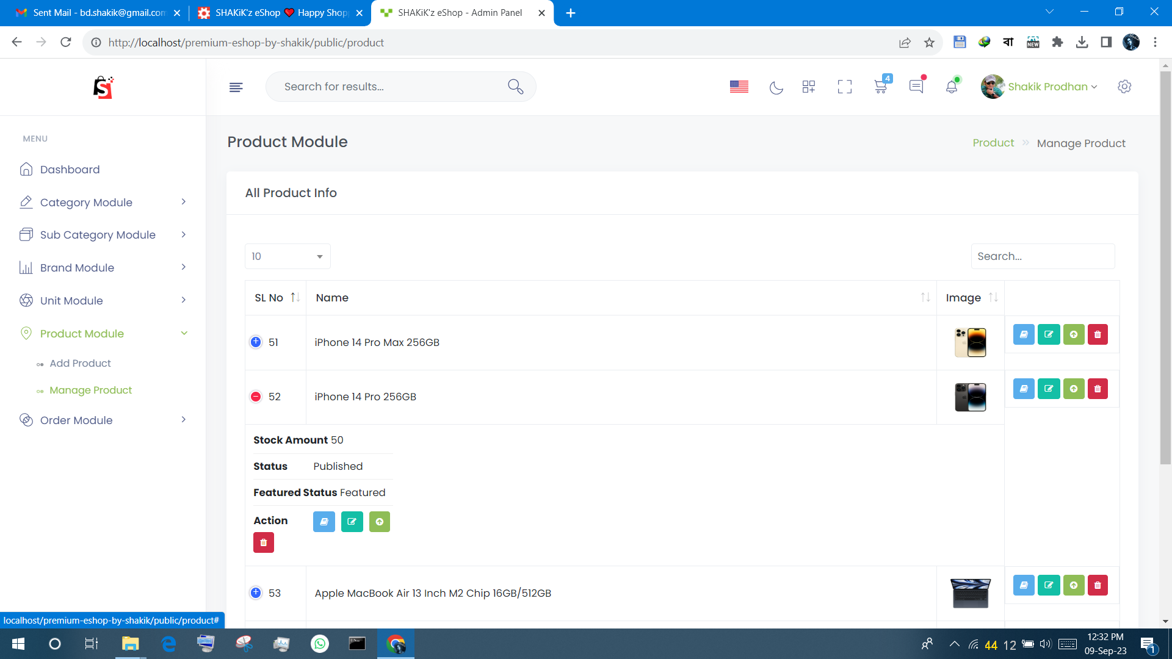Click green status arrow for MacBook Air row
Viewport: 1172px width, 659px height.
1074,585
